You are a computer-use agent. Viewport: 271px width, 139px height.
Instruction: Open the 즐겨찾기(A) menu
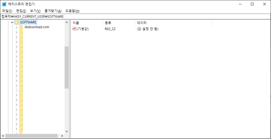pyautogui.click(x=53, y=11)
